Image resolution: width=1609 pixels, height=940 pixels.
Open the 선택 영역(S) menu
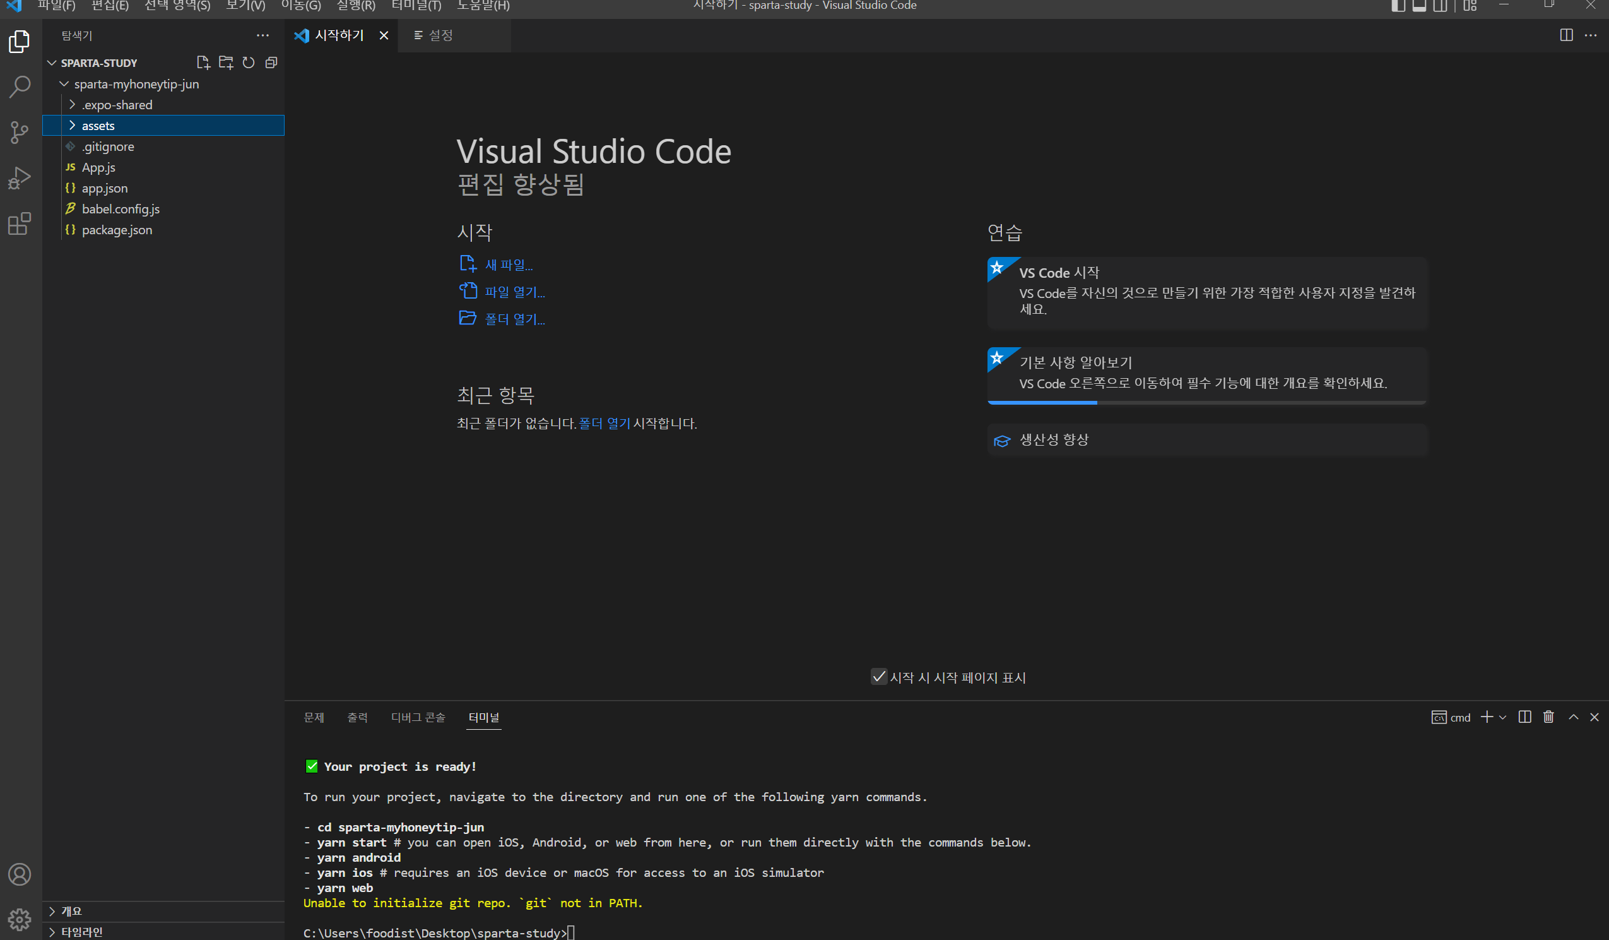pos(177,6)
